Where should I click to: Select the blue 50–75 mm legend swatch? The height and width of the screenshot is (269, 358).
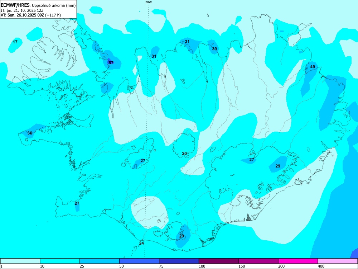(139, 261)
